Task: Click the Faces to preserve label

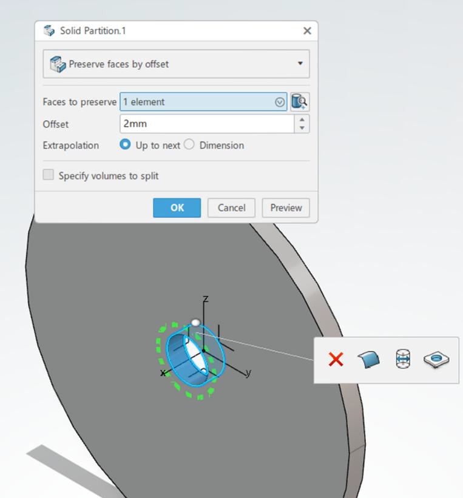Action: (x=79, y=102)
